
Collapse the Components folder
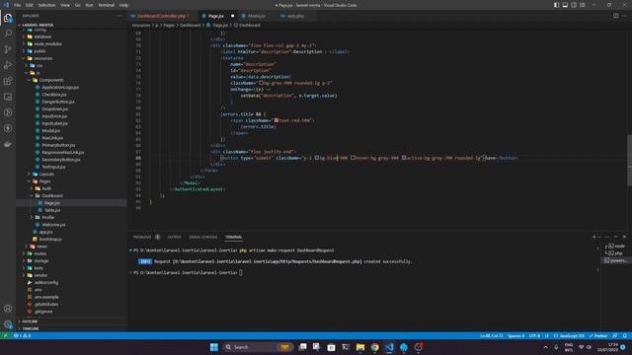point(51,80)
